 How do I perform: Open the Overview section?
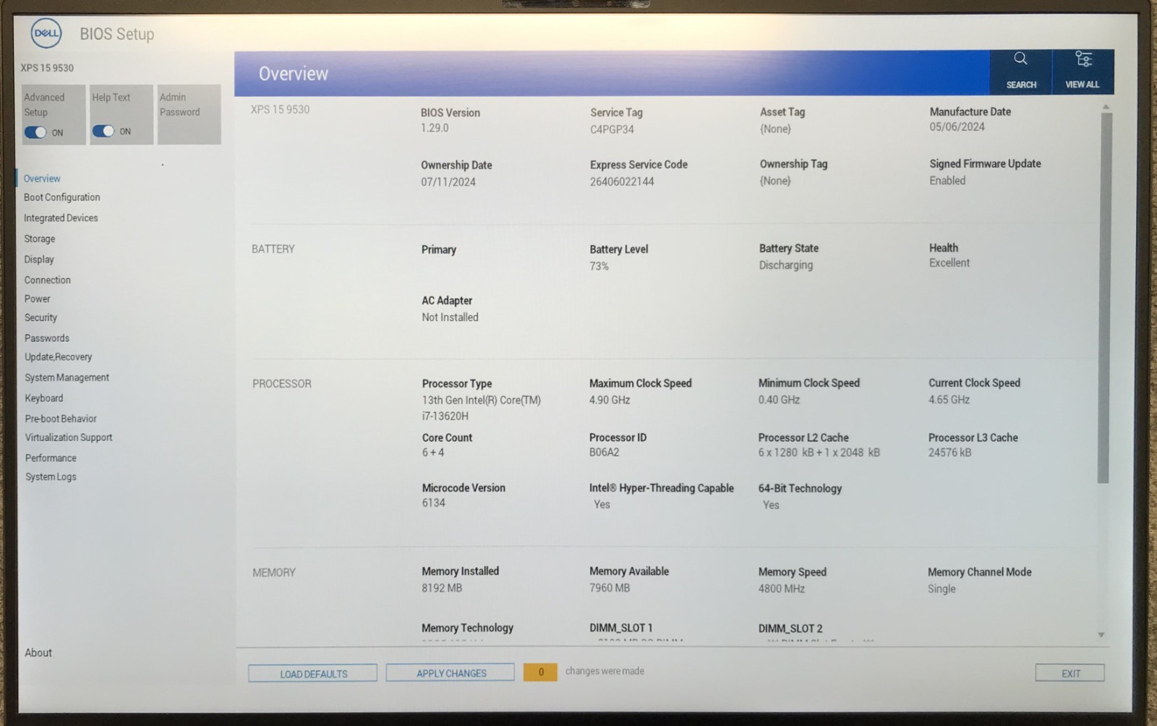42,179
